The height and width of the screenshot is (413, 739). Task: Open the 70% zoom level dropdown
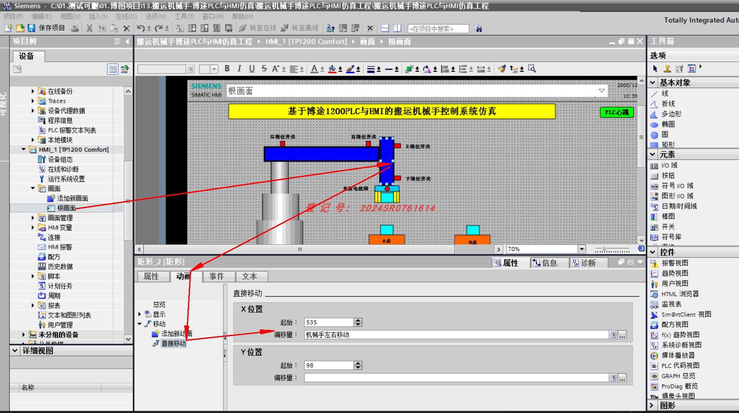click(x=581, y=249)
